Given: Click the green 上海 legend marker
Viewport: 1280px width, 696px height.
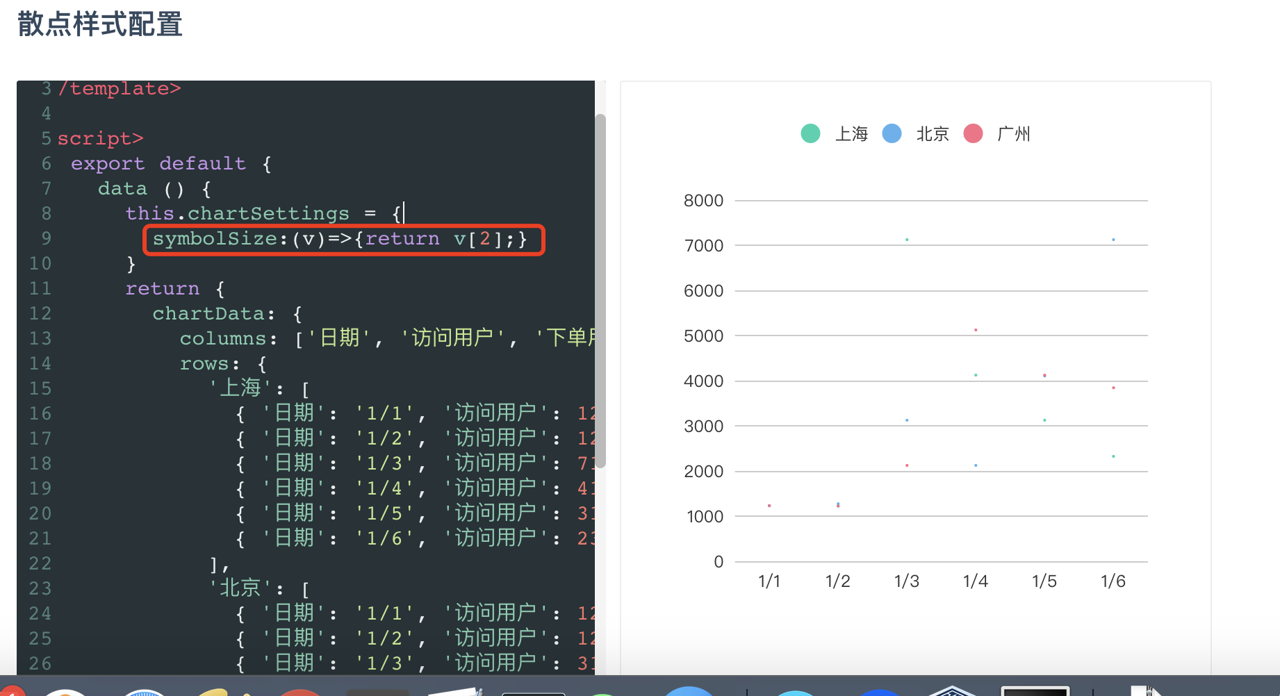Looking at the screenshot, I should tap(810, 133).
